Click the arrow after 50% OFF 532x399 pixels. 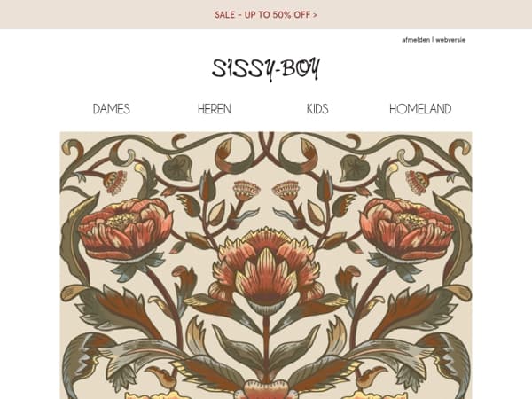[316, 15]
